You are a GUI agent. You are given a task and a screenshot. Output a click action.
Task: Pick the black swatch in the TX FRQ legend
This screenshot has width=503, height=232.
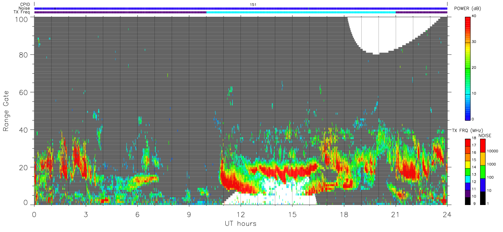click(468, 202)
